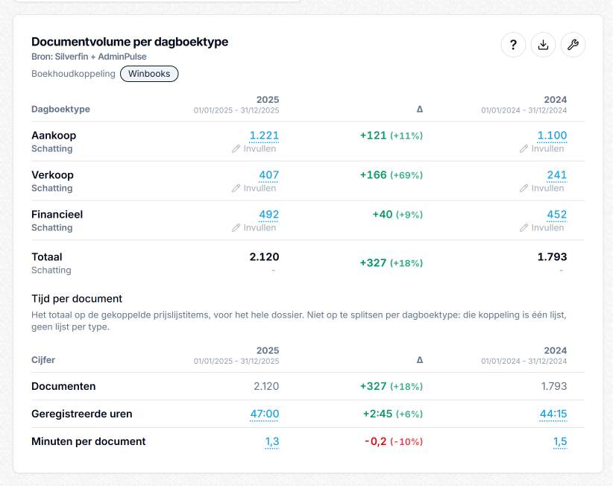
Task: Open Minuten per document 2025 value 1,3
Action: pos(271,442)
